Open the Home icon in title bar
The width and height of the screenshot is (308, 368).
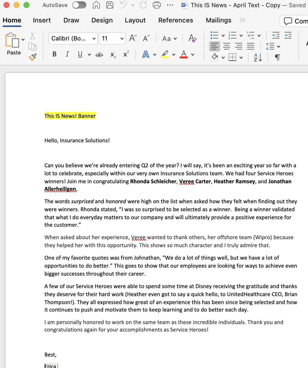click(96, 5)
